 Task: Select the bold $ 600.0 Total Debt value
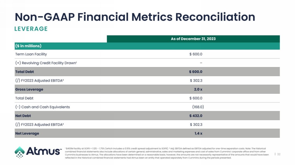(196, 72)
